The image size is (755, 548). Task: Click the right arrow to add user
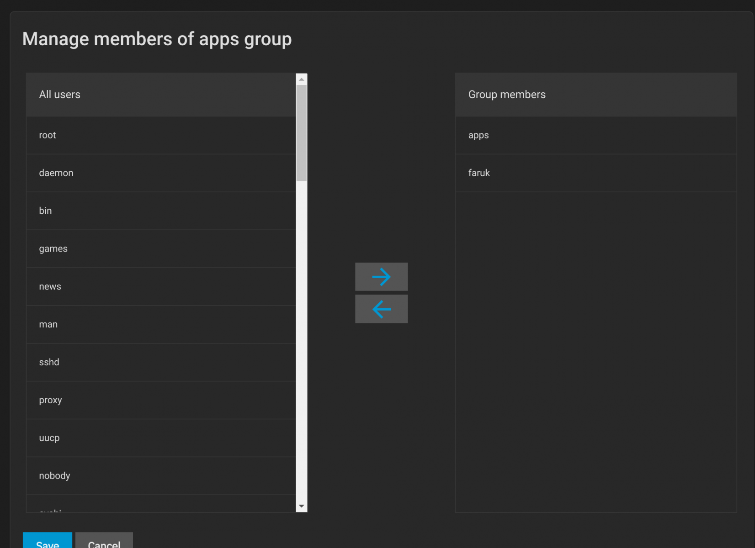[x=381, y=277]
